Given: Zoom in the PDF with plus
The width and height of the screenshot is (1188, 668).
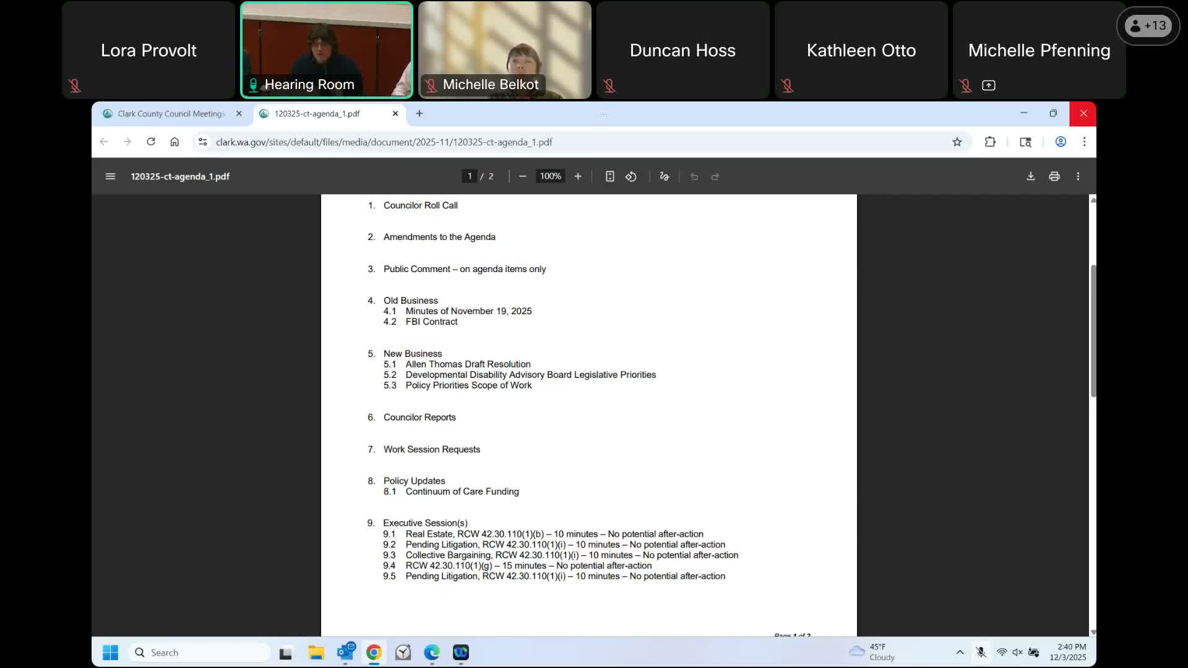Looking at the screenshot, I should (578, 176).
